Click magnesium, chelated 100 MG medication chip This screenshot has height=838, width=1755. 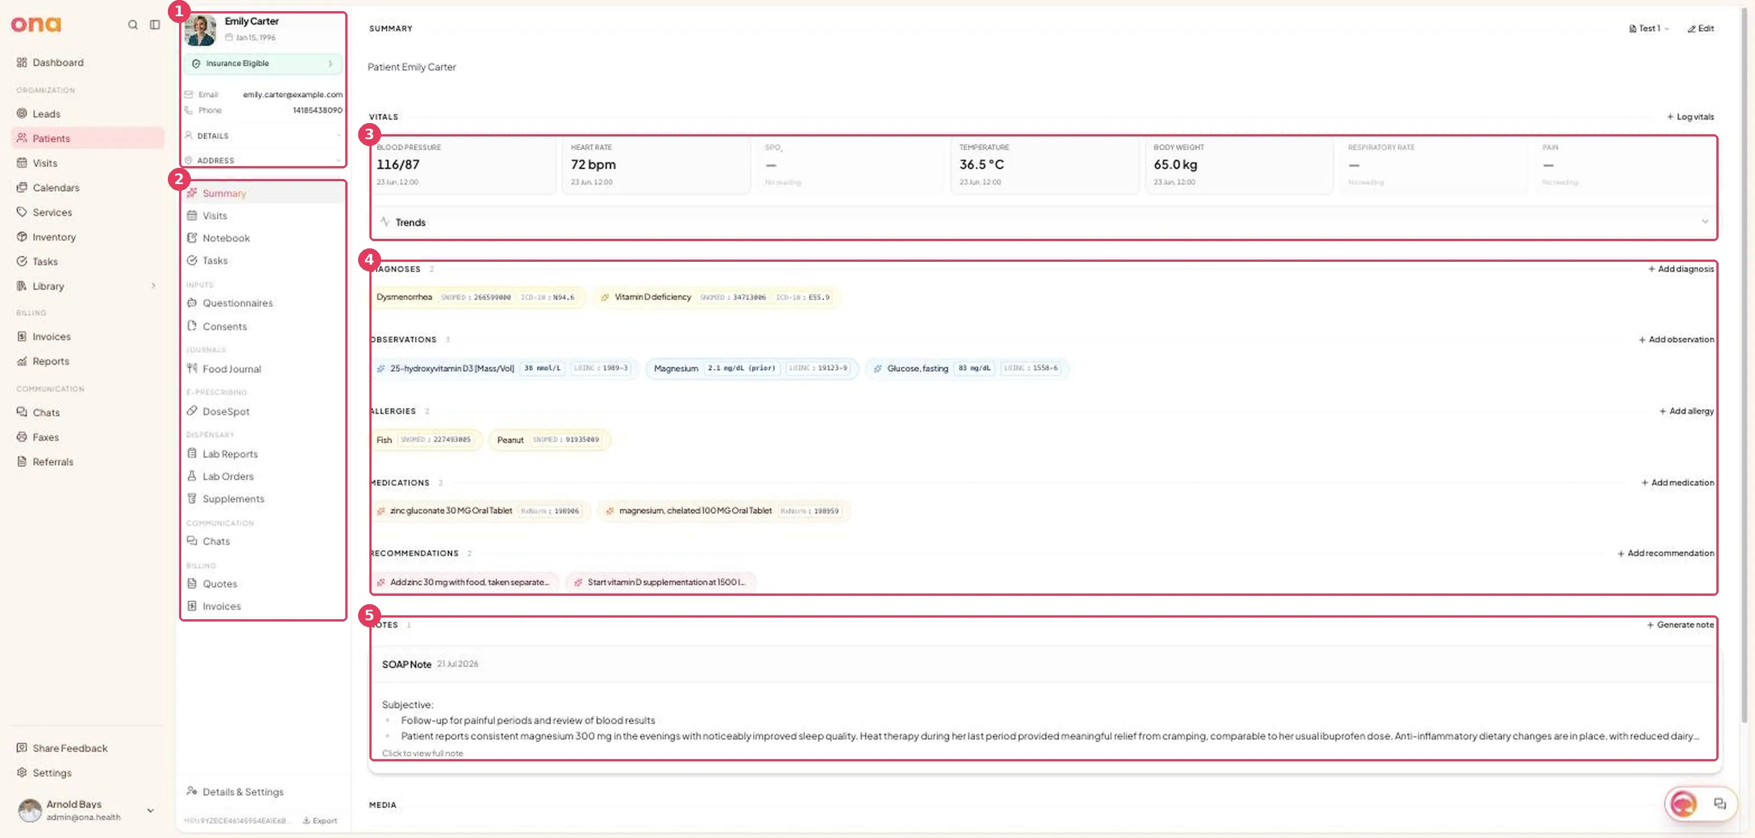pyautogui.click(x=724, y=511)
